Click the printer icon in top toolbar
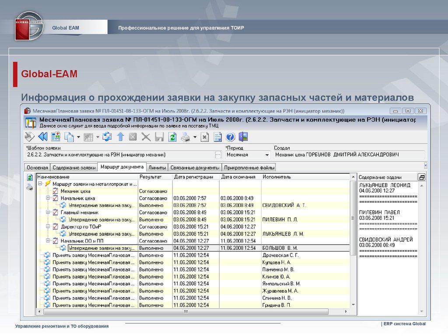448x336 pixels. click(x=186, y=137)
